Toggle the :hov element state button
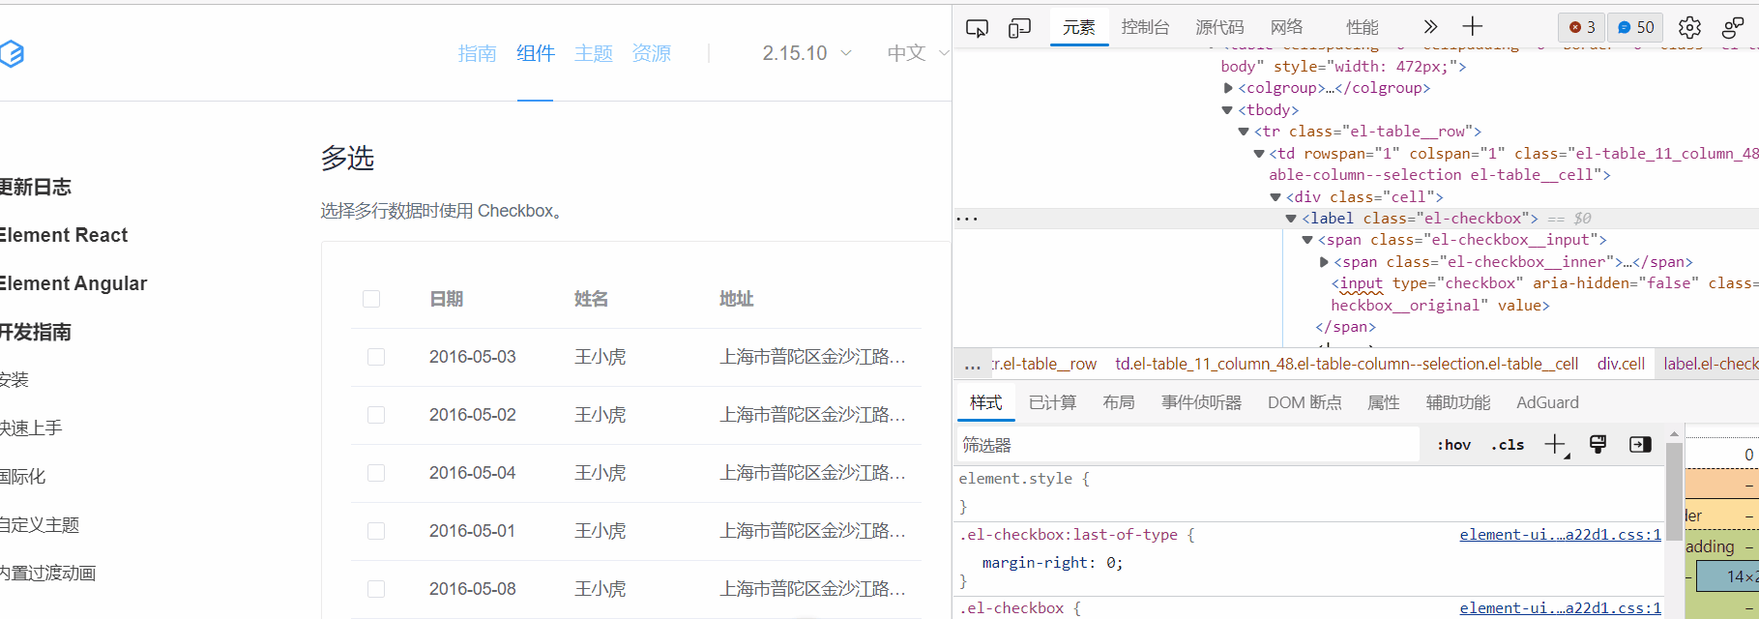Viewport: 1759px width, 619px height. 1453,445
